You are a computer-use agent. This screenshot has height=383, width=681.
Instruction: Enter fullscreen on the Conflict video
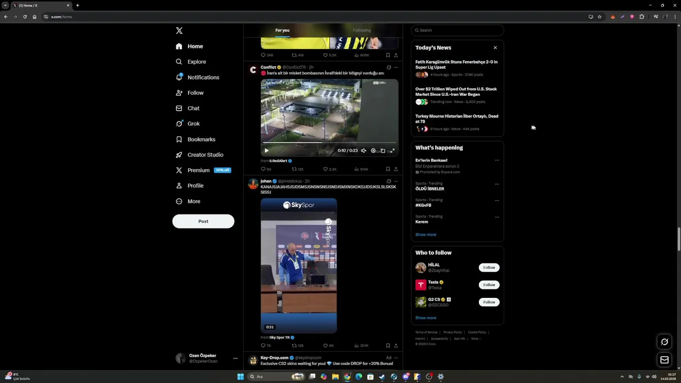point(392,151)
